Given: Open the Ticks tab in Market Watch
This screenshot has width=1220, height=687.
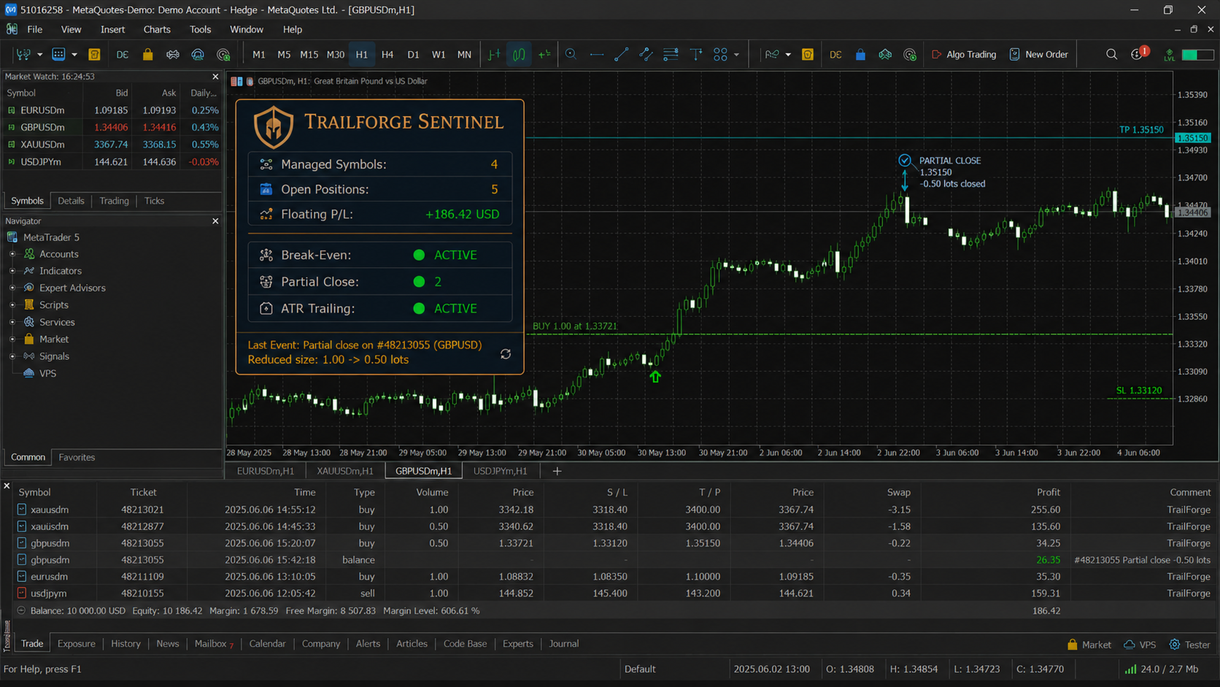Looking at the screenshot, I should tap(154, 201).
